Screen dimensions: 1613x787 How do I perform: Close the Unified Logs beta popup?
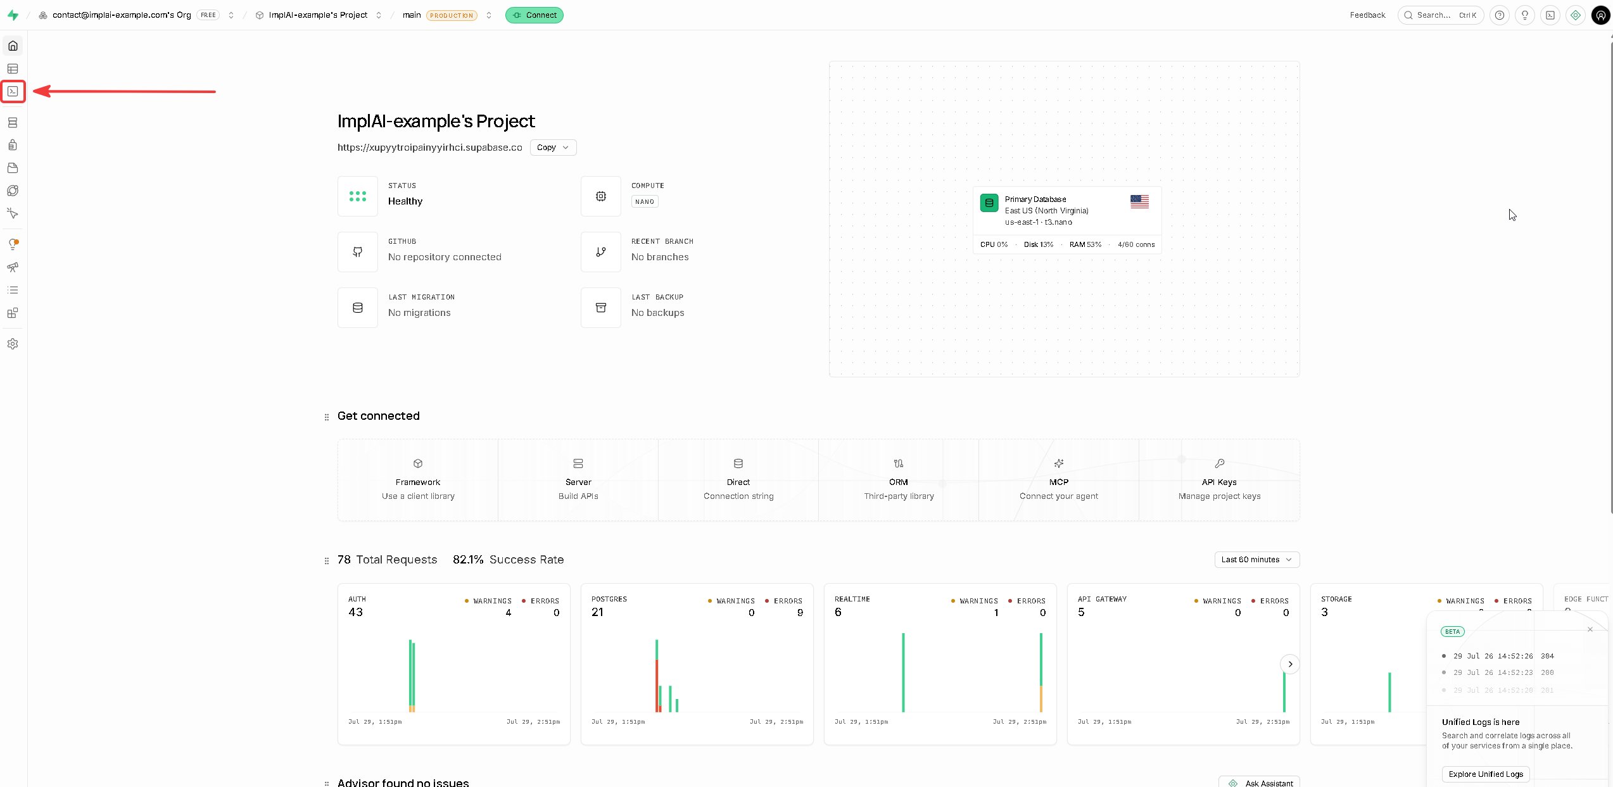click(1590, 629)
